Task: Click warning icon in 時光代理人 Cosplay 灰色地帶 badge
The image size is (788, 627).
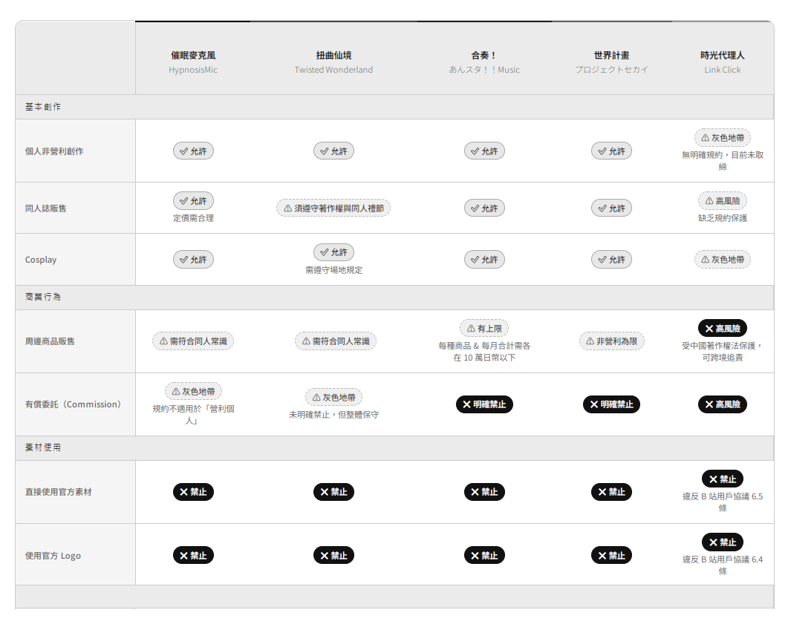Action: click(x=706, y=260)
